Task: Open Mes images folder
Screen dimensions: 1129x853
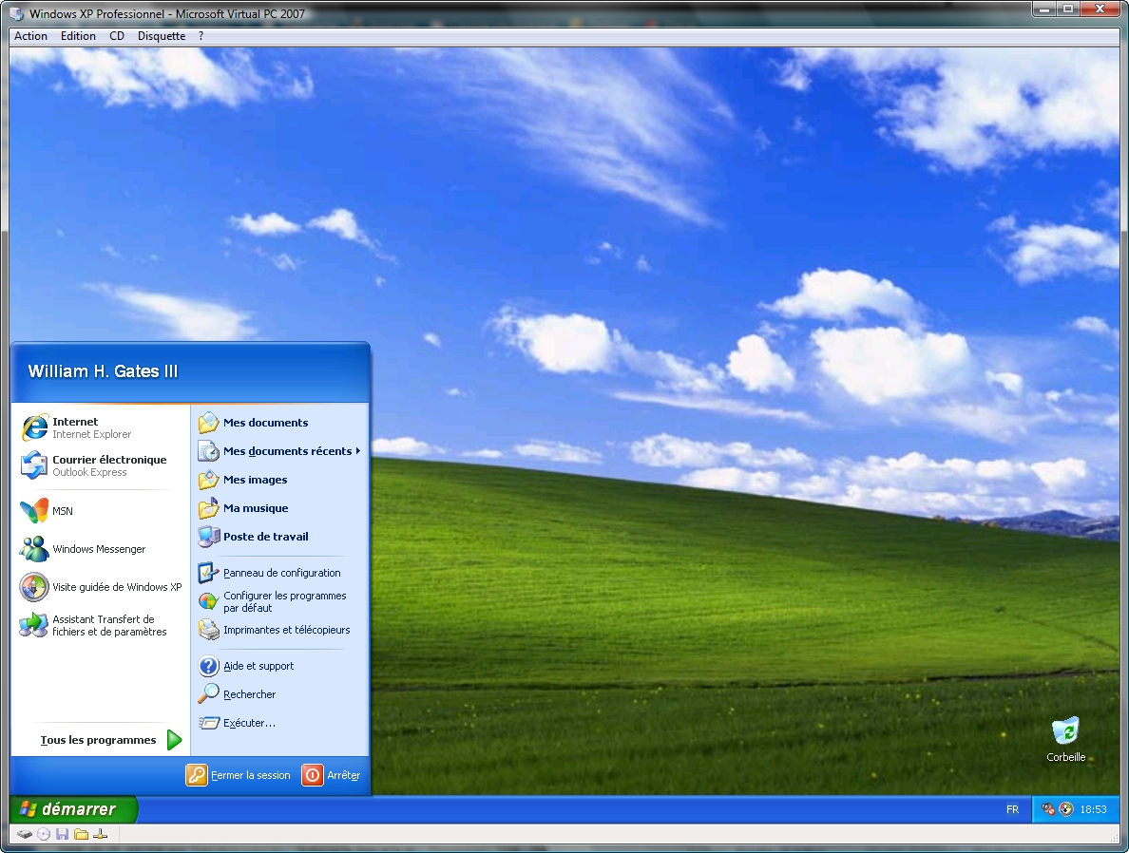Action: coord(279,480)
